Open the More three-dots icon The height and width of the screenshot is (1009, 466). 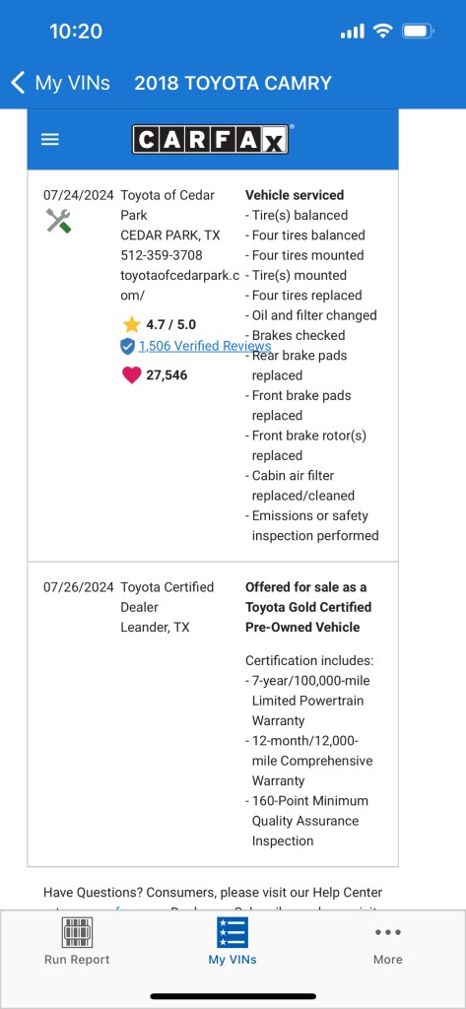(387, 932)
